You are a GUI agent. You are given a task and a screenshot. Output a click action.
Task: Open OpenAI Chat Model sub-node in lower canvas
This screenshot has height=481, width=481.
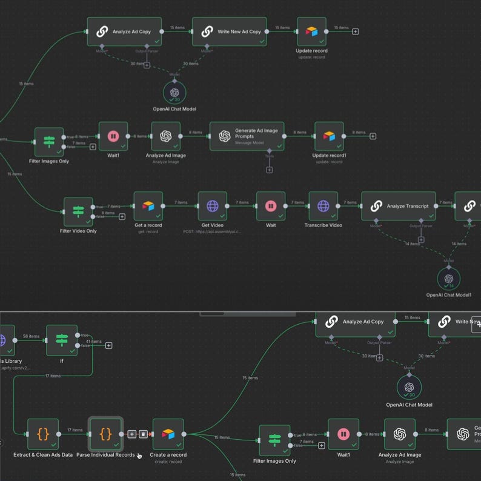(x=409, y=387)
